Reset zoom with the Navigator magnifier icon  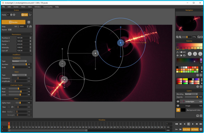tap(199, 37)
